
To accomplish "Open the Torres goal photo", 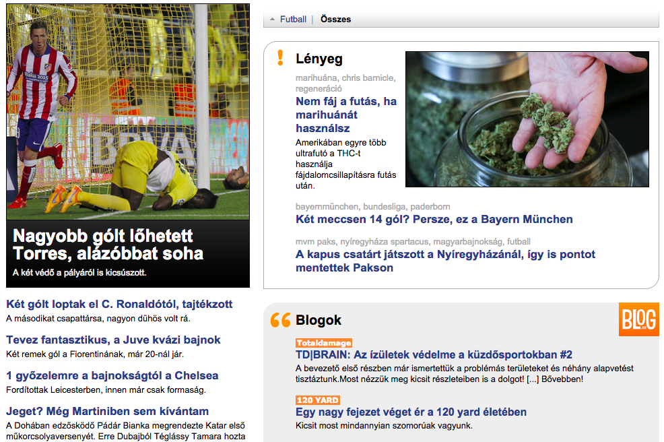I will pos(128,111).
